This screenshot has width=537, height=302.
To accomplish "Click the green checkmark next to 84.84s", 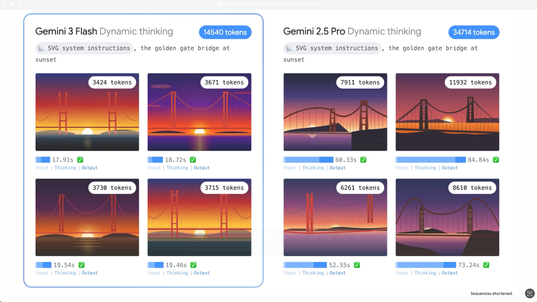I will [x=496, y=160].
